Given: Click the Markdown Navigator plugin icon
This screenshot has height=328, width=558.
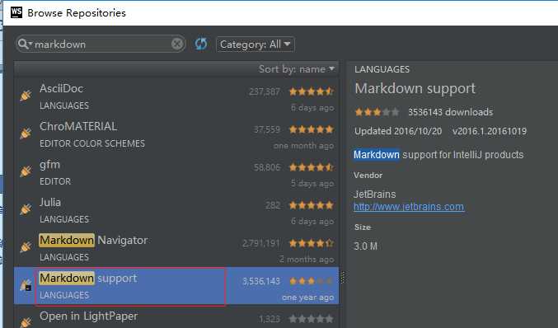Looking at the screenshot, I should pyautogui.click(x=26, y=246).
